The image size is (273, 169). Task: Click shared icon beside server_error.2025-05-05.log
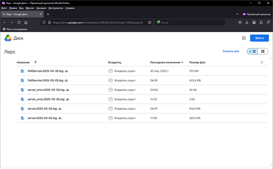click(x=68, y=90)
